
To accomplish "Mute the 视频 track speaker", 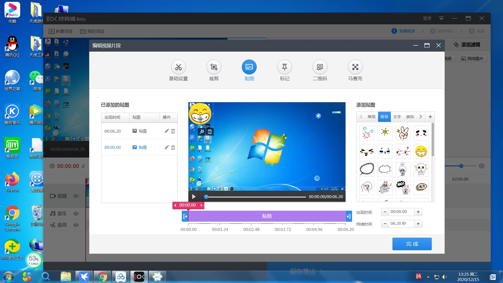I will pos(76,196).
